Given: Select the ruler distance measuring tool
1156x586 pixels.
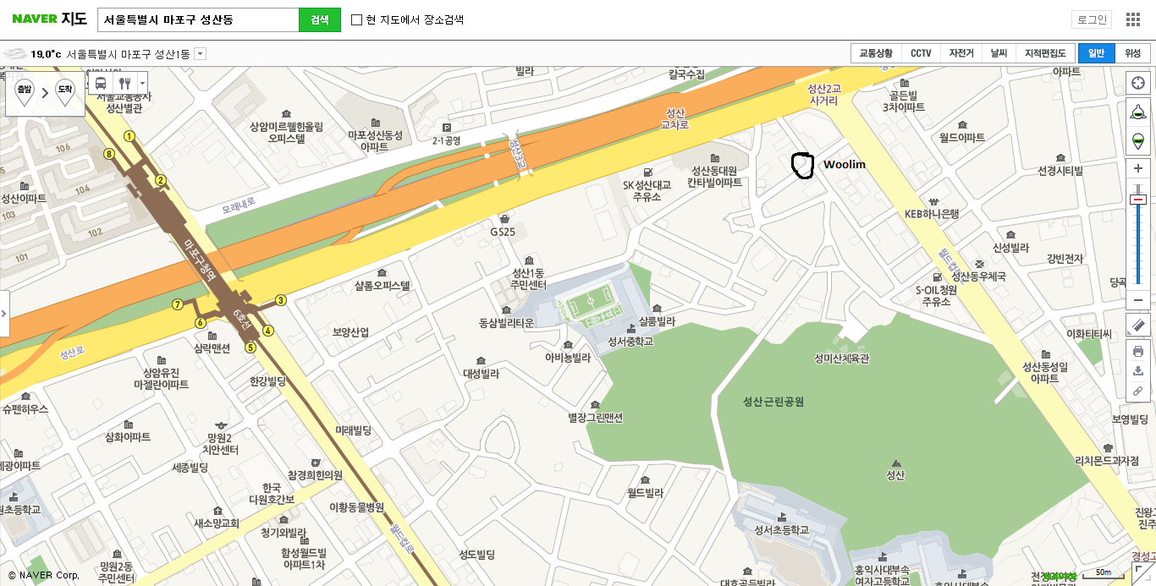Looking at the screenshot, I should point(1138,325).
